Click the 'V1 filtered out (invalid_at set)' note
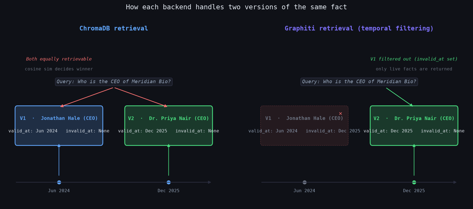The height and width of the screenshot is (209, 473). [x=414, y=59]
